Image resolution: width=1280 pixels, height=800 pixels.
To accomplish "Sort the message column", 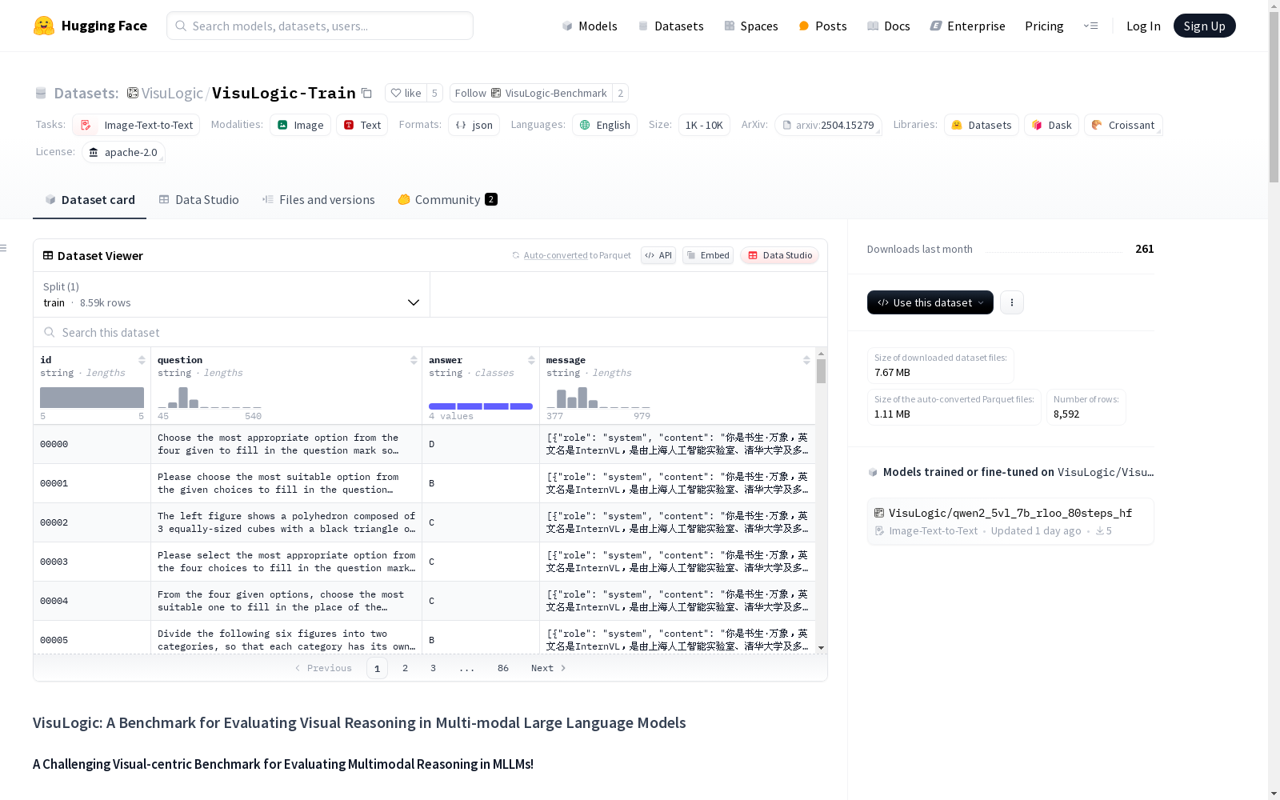I will point(806,360).
